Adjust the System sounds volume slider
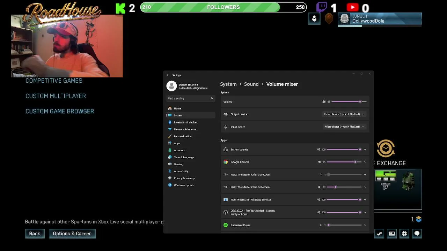 click(344, 150)
